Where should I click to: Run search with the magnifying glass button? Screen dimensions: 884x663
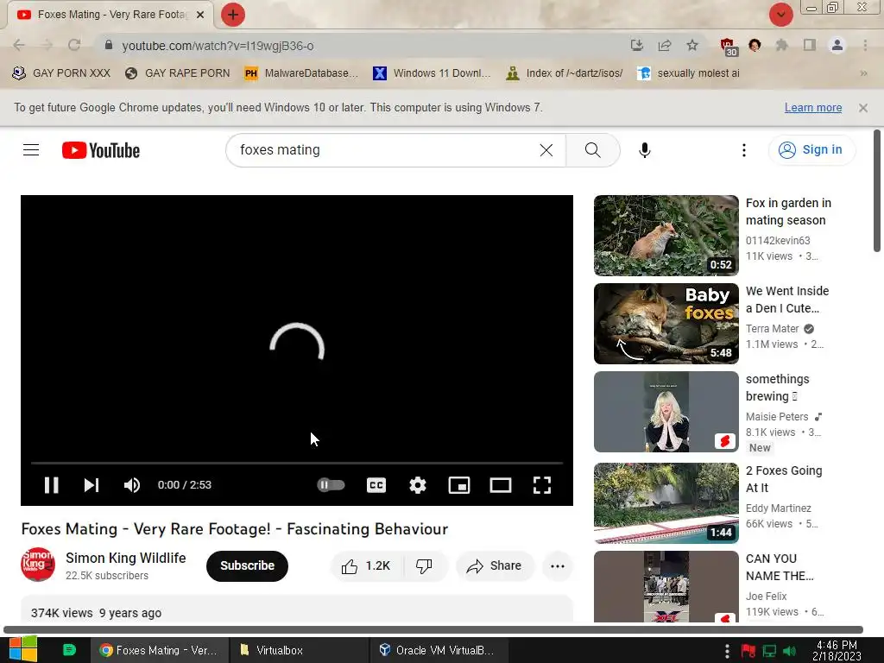tap(592, 150)
